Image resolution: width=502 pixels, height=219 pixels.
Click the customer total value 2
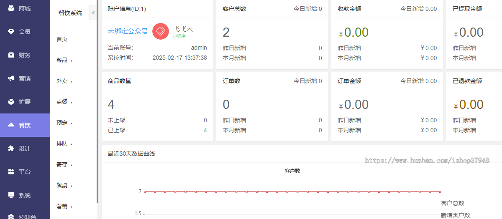(x=226, y=32)
